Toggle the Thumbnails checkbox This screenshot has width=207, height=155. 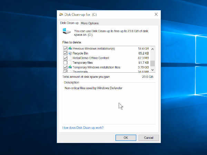(x=65, y=71)
